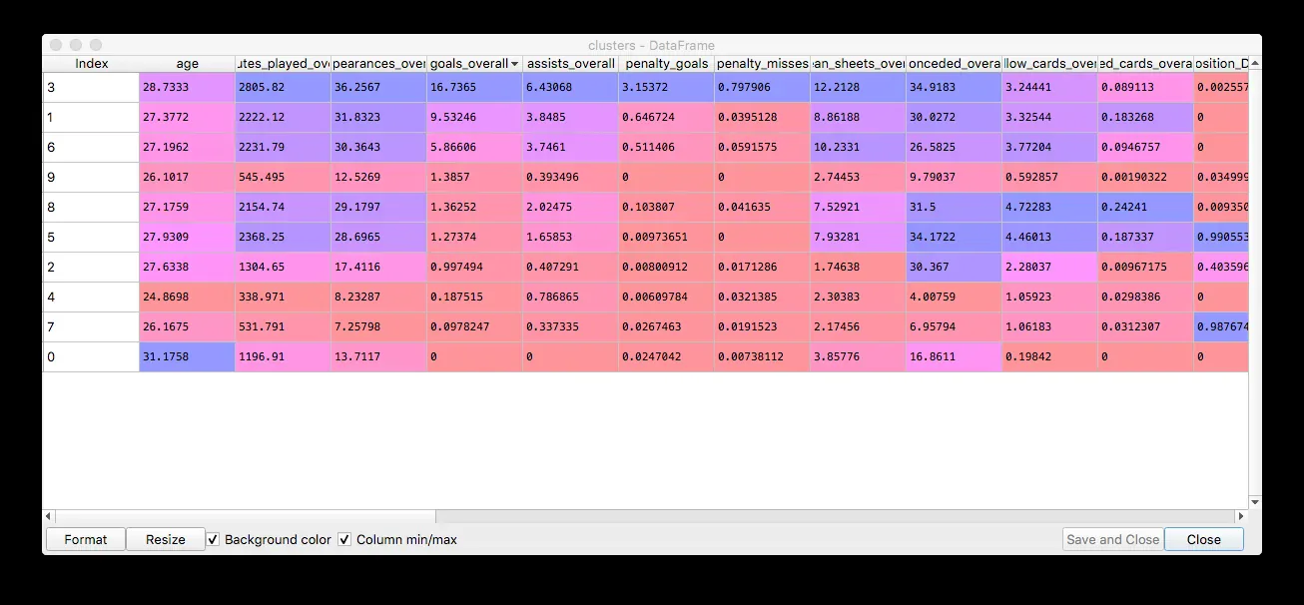
Task: Select row index 9
Action: (x=91, y=177)
